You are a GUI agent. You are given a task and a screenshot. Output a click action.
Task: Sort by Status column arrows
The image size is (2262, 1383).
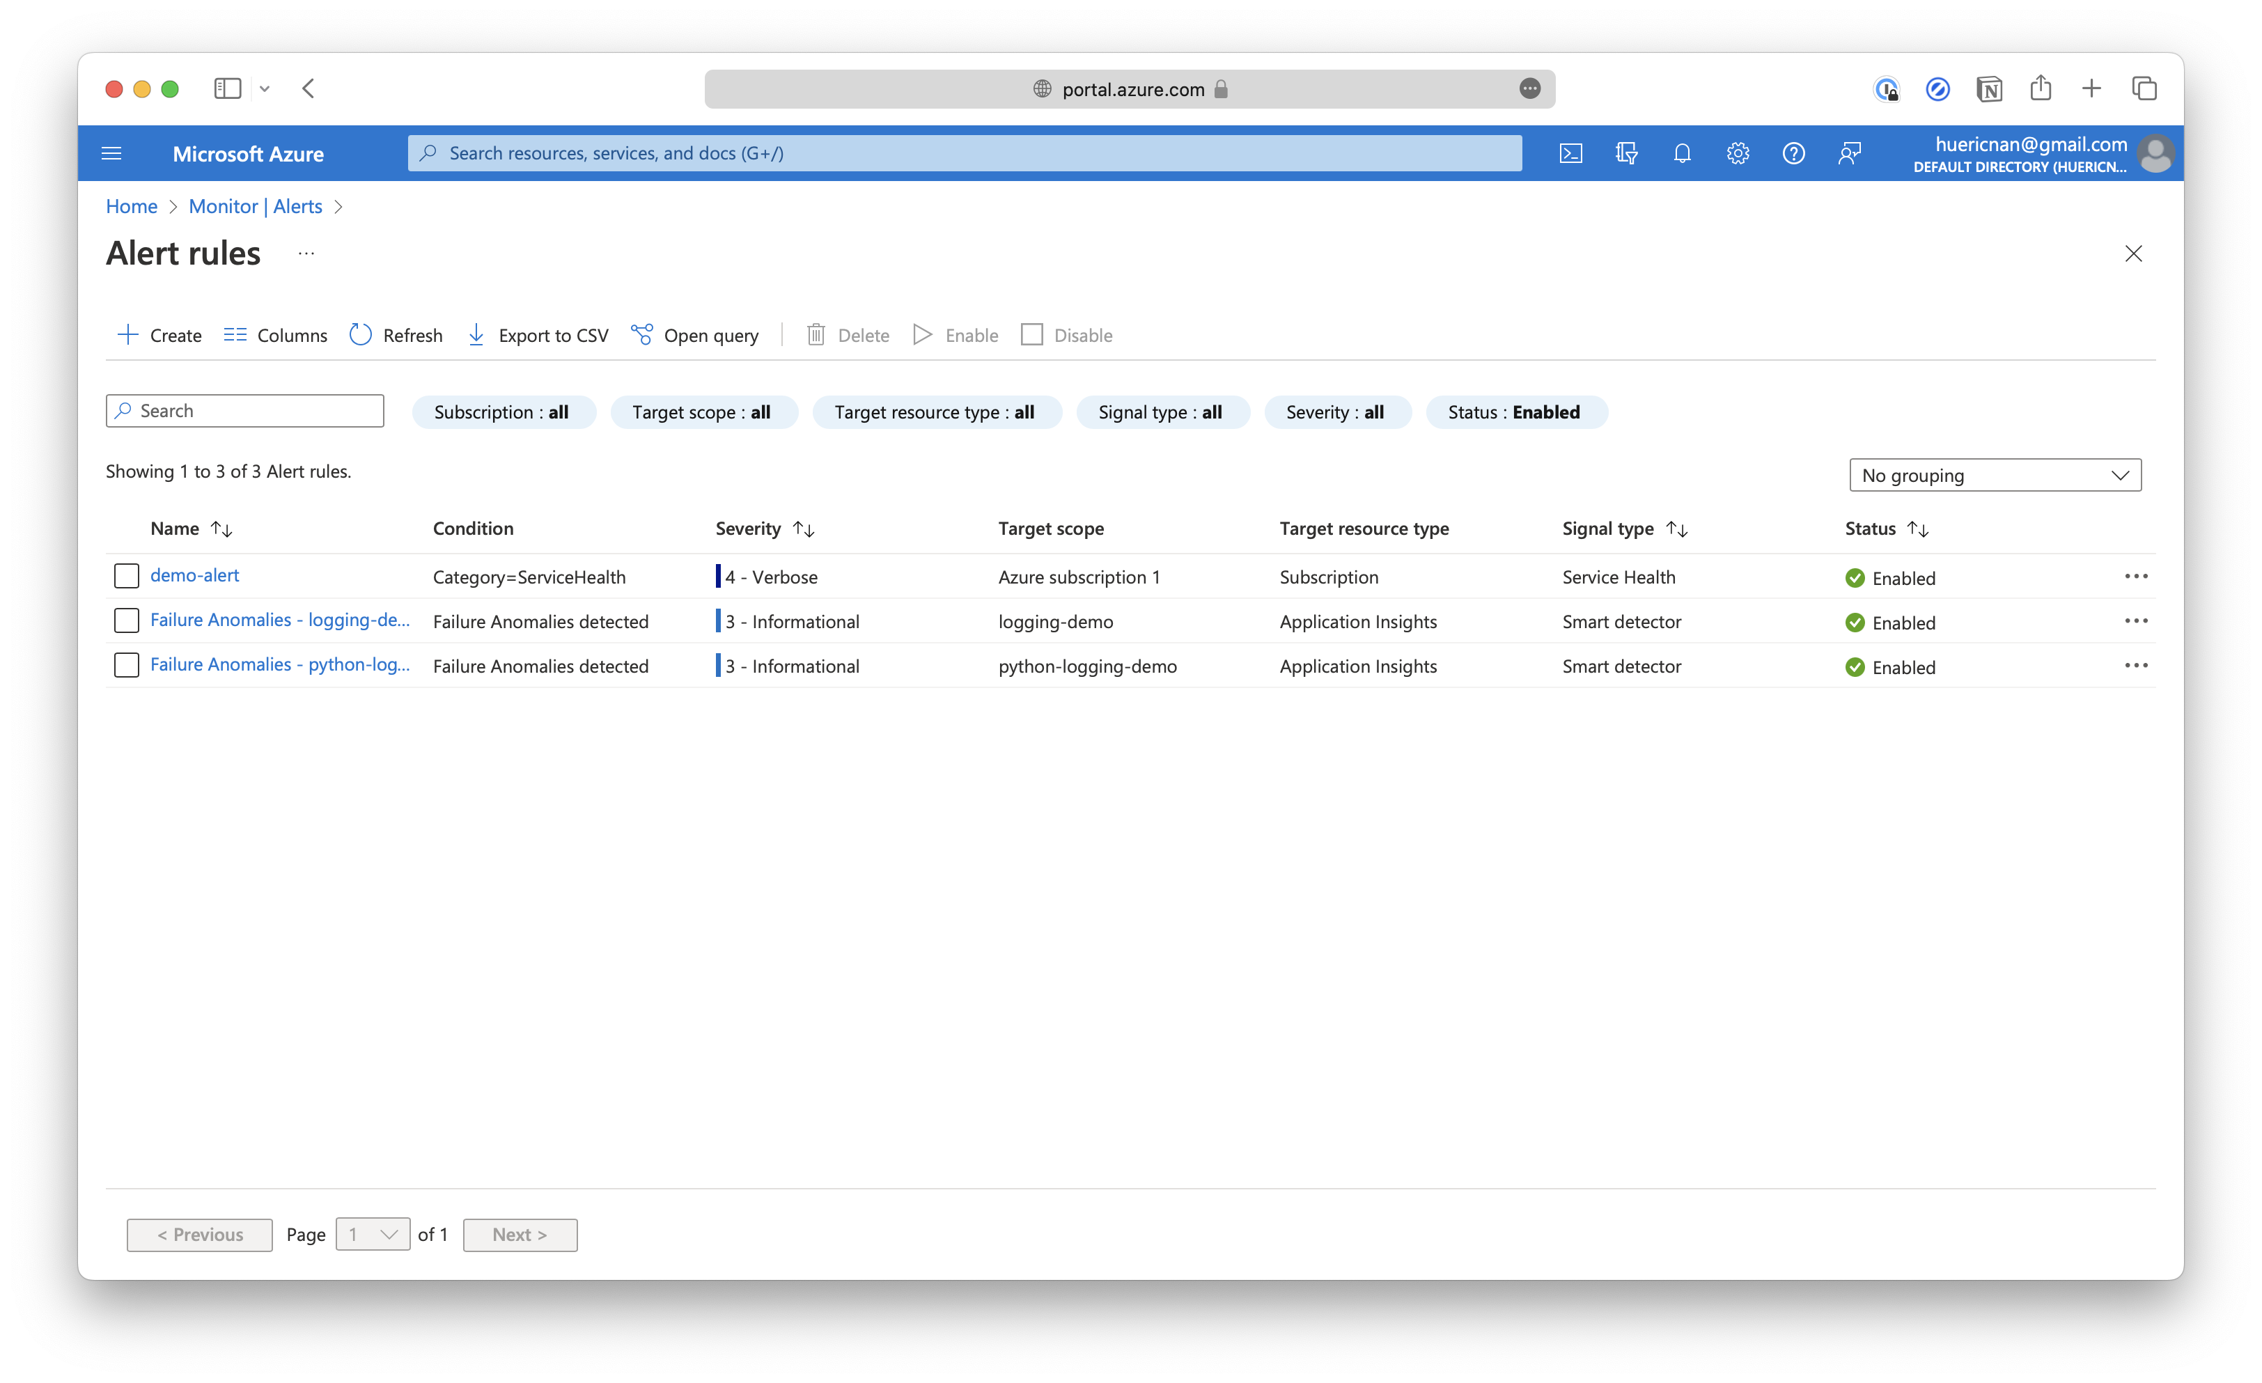[x=1917, y=529]
